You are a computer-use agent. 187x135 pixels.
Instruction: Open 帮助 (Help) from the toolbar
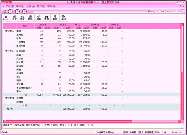pyautogui.click(x=55, y=17)
